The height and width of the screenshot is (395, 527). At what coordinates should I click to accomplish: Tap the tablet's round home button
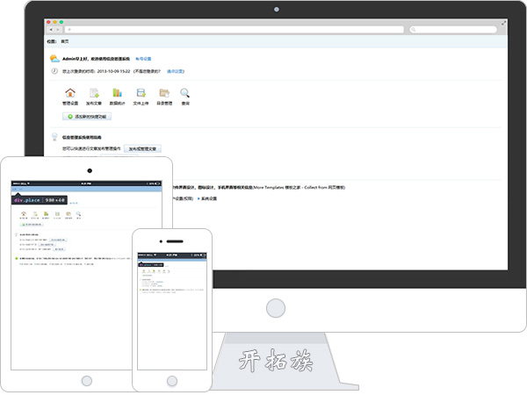point(87,381)
